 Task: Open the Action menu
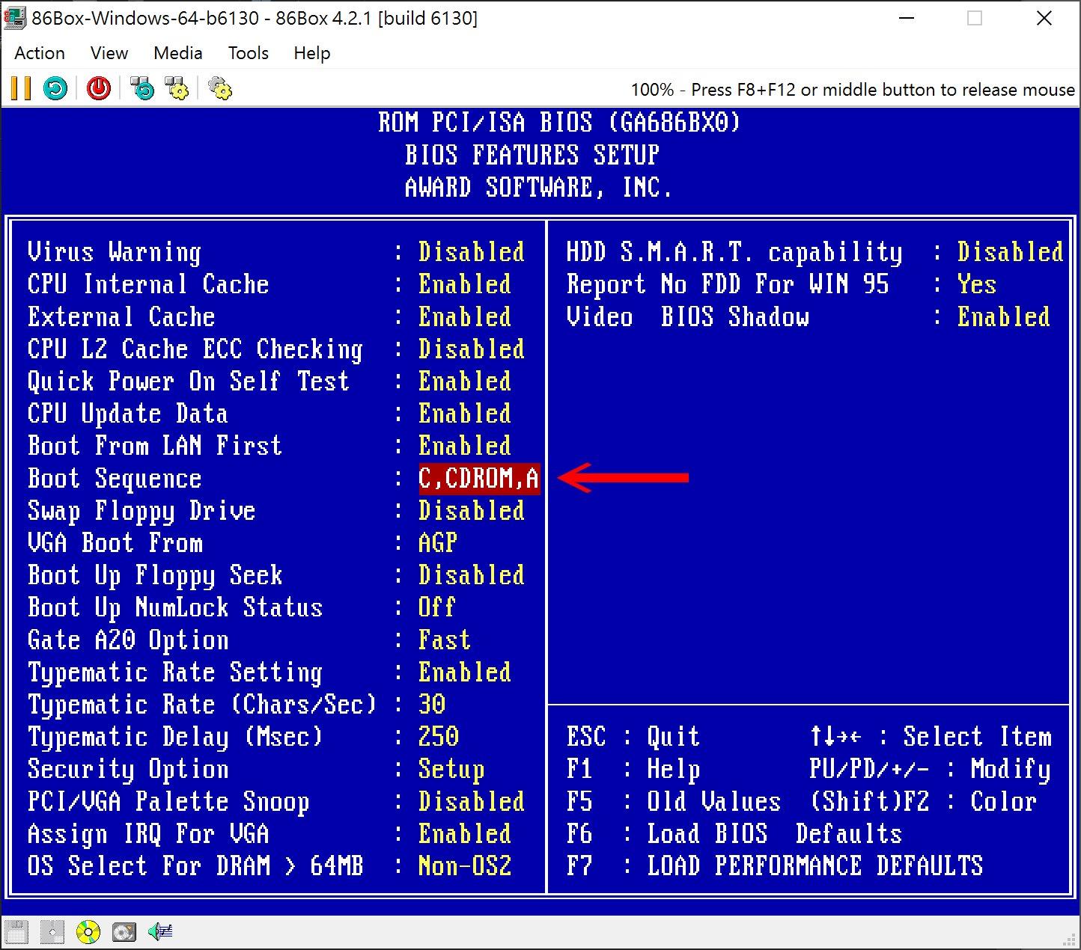pyautogui.click(x=40, y=53)
